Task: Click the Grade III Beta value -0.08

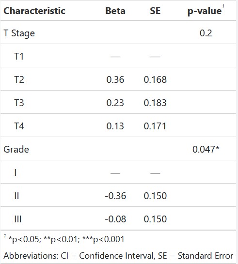Action: point(115,219)
